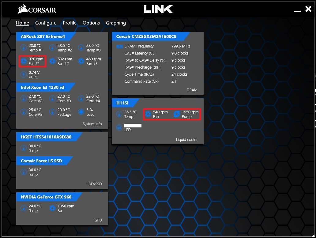Open the Home tab

click(x=22, y=23)
